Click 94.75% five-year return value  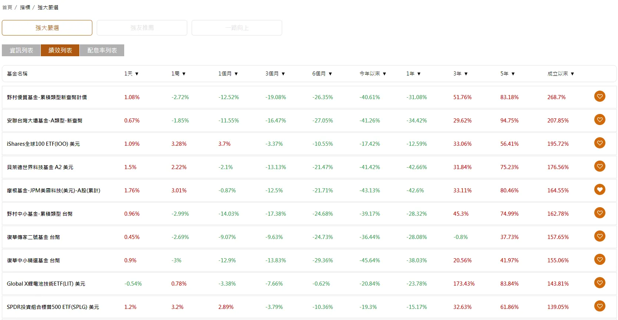(x=509, y=121)
